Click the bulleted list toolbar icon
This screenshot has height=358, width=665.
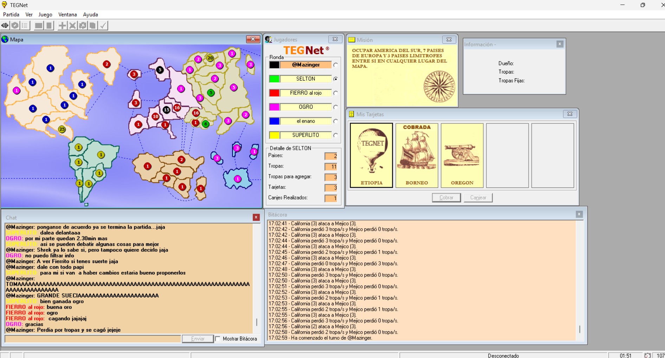(x=25, y=25)
